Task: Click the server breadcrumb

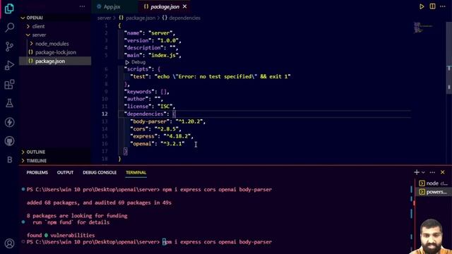Action: click(104, 18)
